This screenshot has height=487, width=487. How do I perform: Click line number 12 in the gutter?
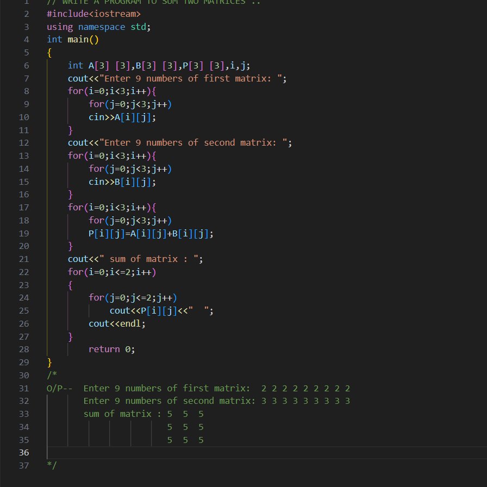click(x=24, y=142)
